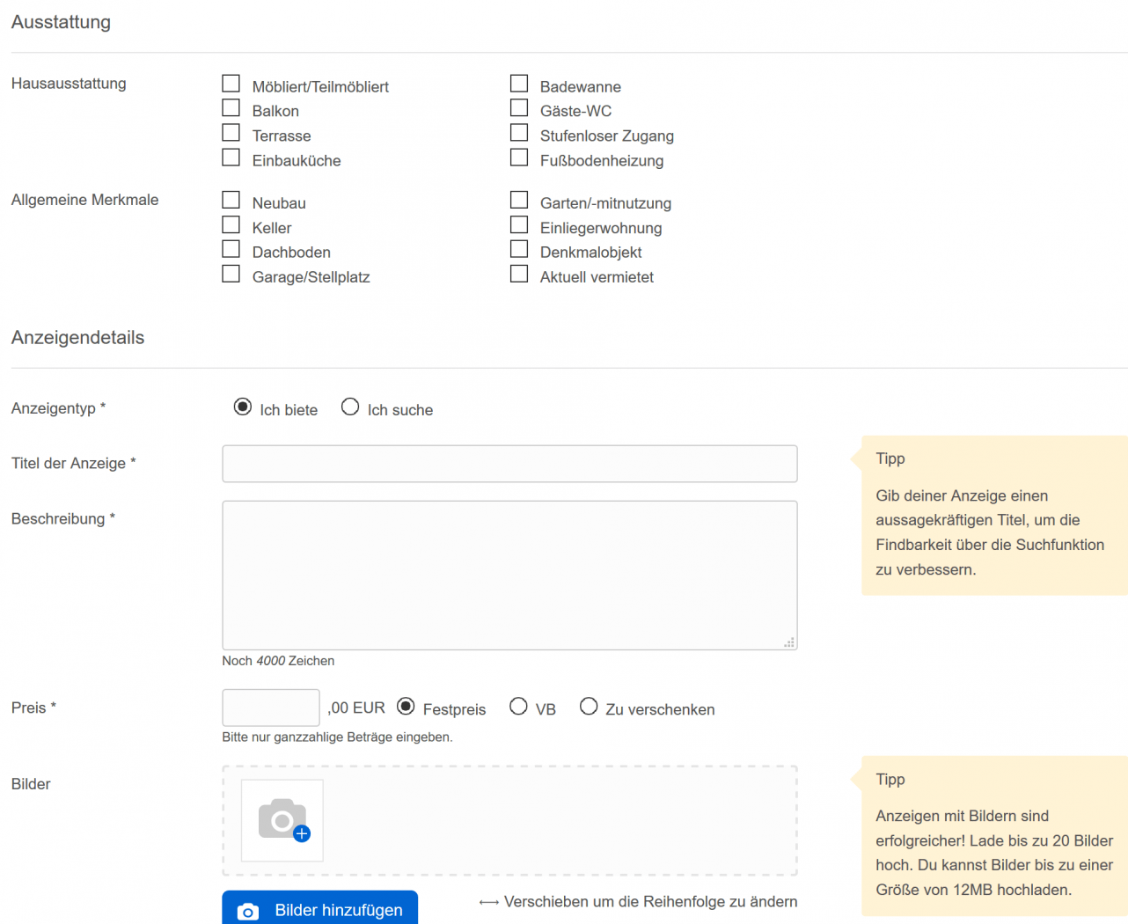Click the Preis amount input field
1128x924 pixels.
[271, 708]
